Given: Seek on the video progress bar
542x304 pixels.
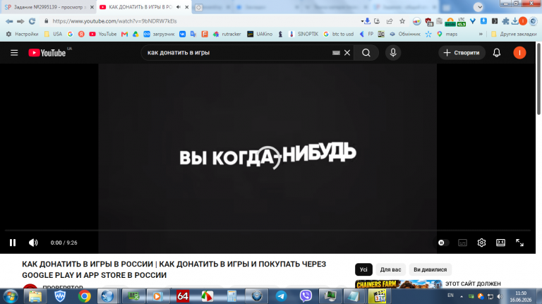Looking at the screenshot, I should (x=267, y=230).
